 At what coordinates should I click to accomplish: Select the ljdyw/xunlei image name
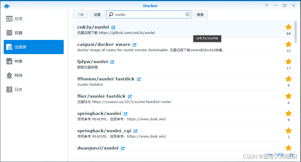(93, 62)
